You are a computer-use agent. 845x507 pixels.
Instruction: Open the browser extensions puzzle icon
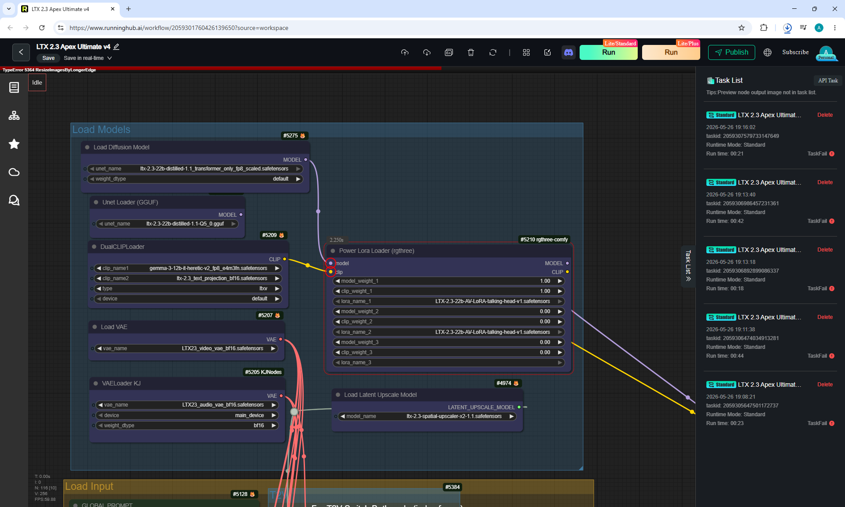click(x=764, y=28)
